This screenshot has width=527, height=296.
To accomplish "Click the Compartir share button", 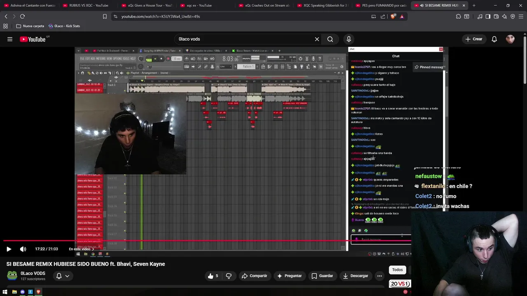I will [x=254, y=276].
